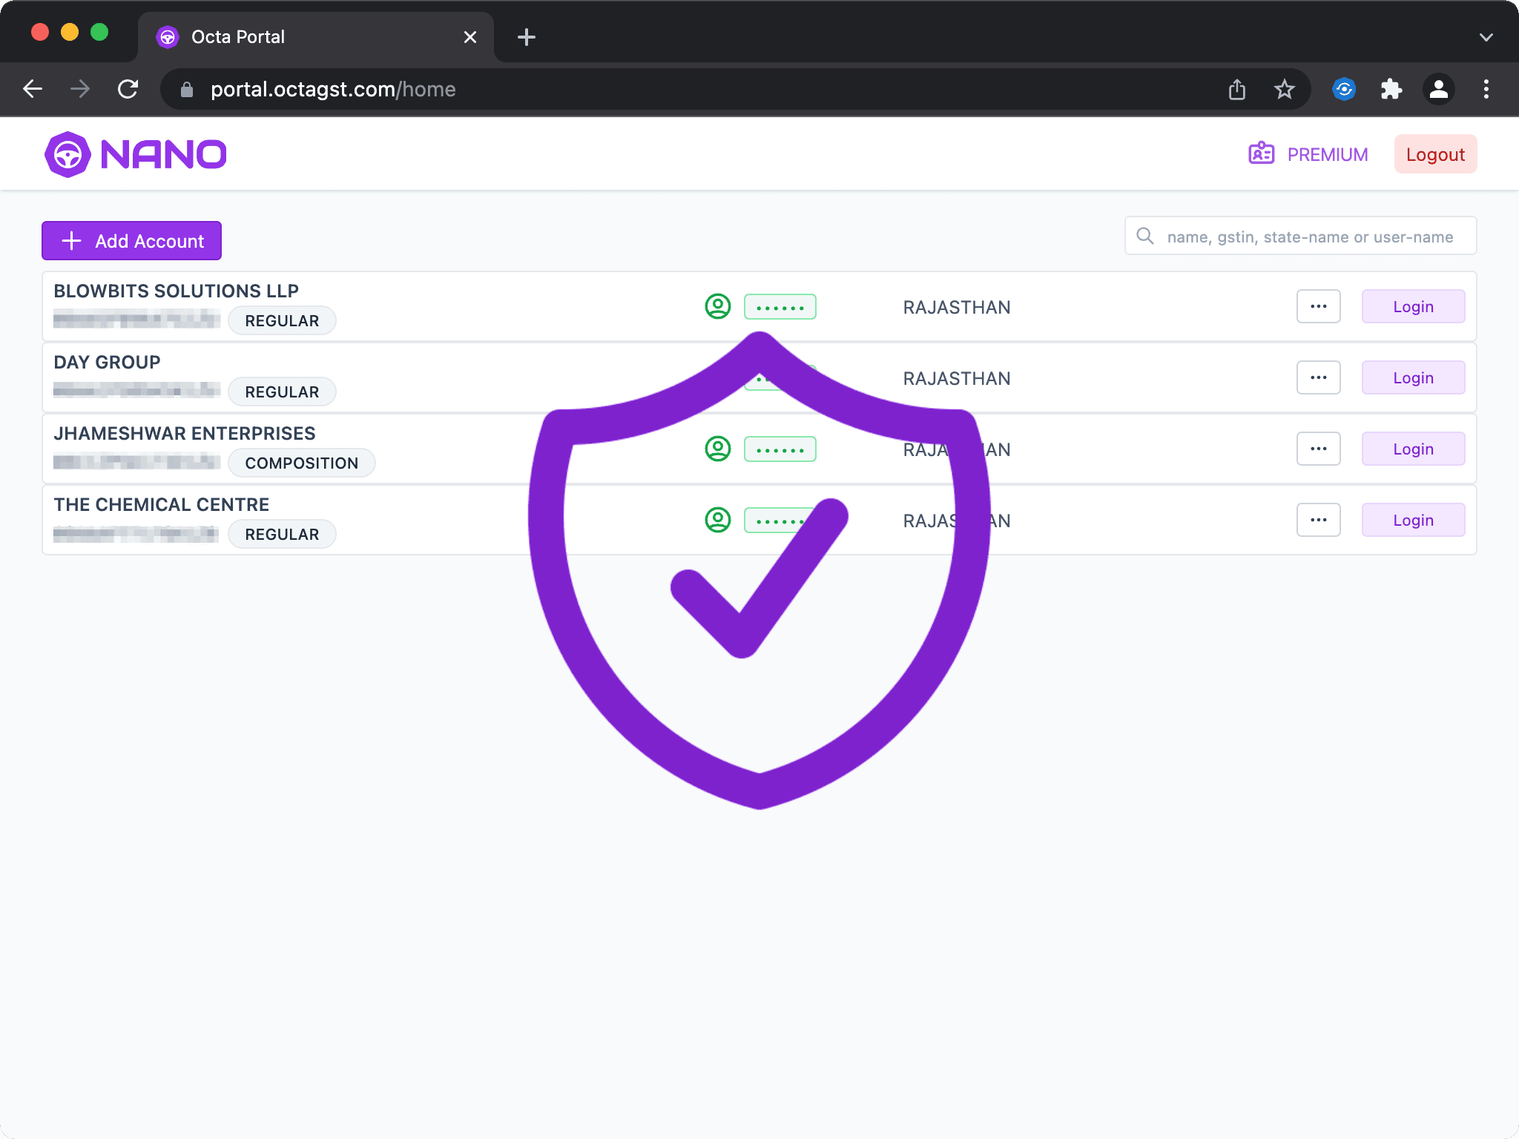This screenshot has width=1519, height=1139.
Task: Toggle the password visibility for BLOWBITS SOLUTIONS LLP
Action: click(x=779, y=306)
